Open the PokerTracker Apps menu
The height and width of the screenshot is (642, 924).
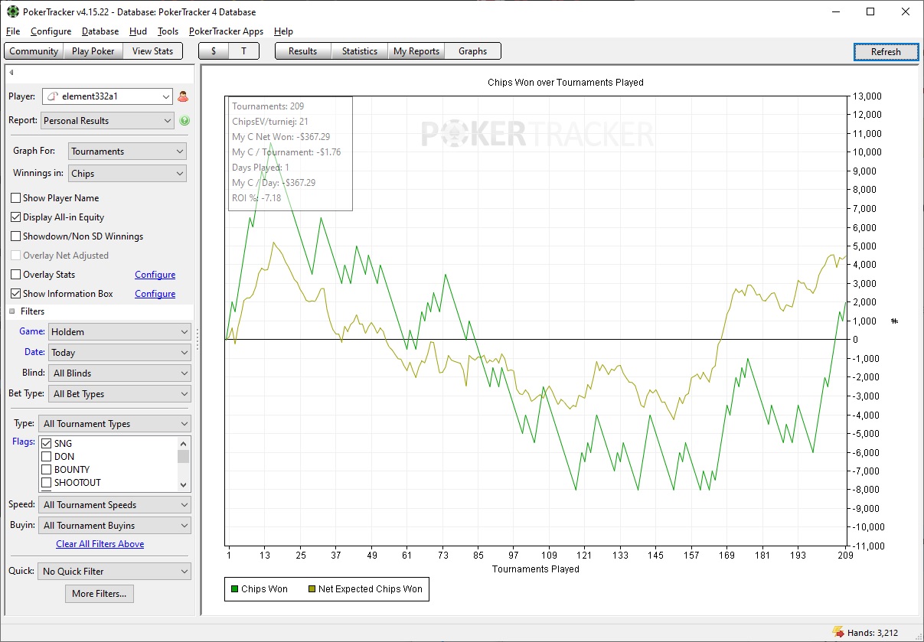click(x=226, y=31)
